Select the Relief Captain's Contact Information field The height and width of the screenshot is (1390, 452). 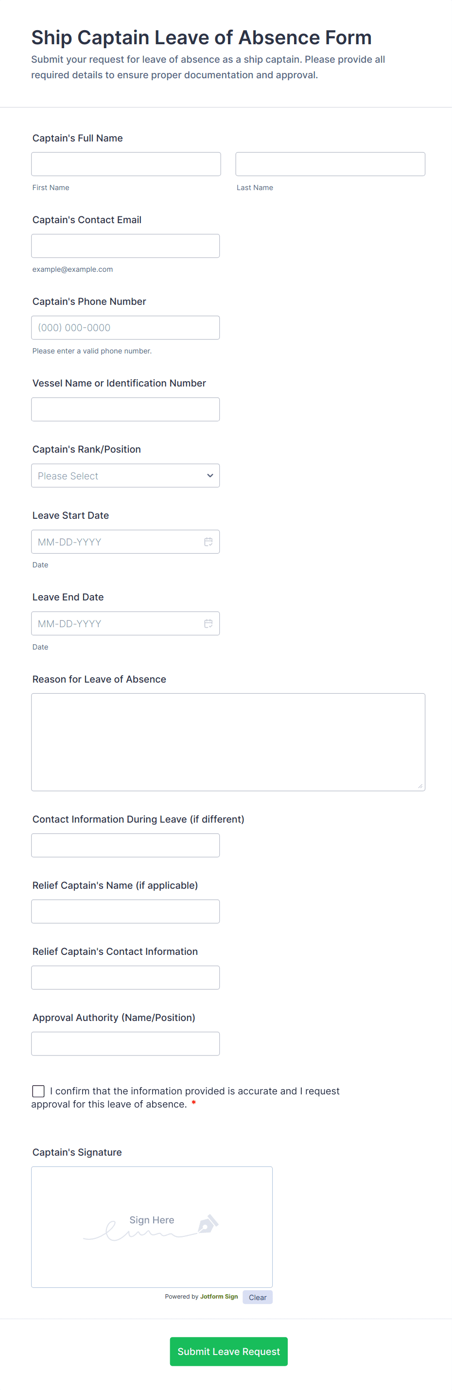click(125, 978)
